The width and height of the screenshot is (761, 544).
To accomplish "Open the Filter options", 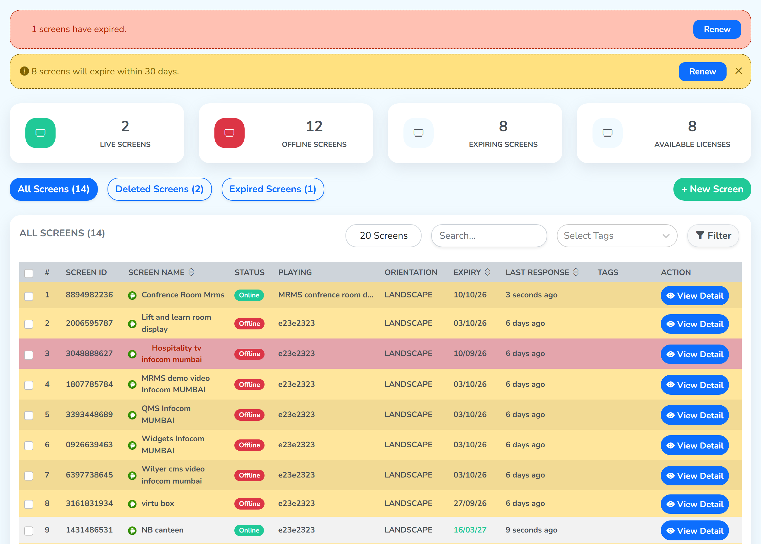I will 713,235.
